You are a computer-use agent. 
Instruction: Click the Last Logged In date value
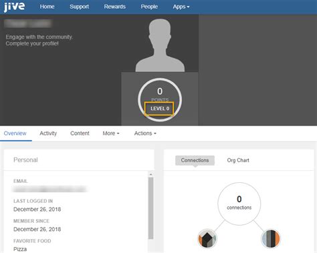point(37,209)
